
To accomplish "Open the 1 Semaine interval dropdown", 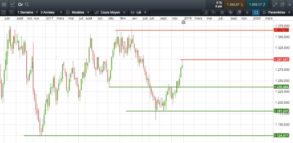I will coord(27,12).
